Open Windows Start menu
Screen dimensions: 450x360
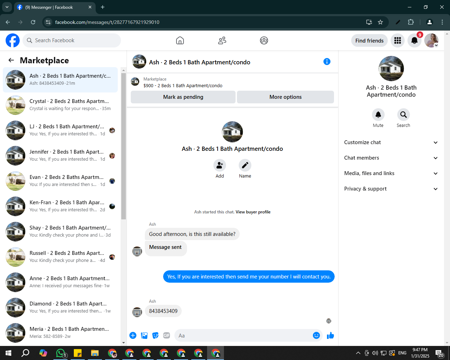[8, 353]
